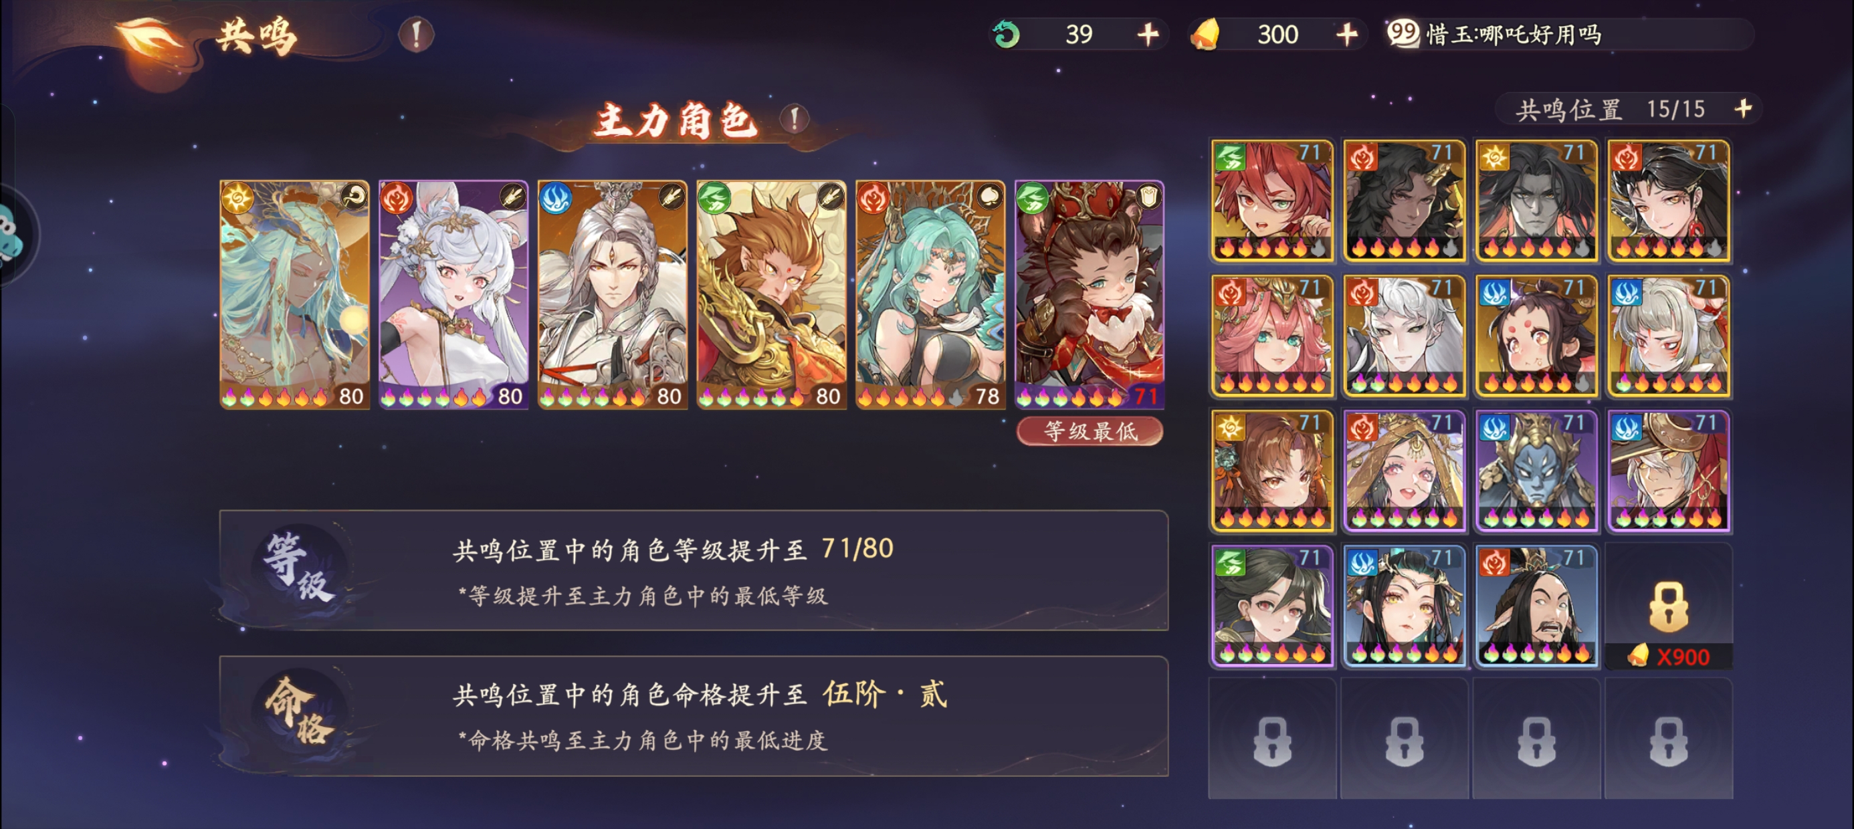Click the first grey locked resonance slot

(1271, 739)
